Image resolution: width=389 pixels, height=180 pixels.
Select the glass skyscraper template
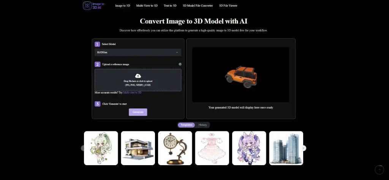[286, 148]
